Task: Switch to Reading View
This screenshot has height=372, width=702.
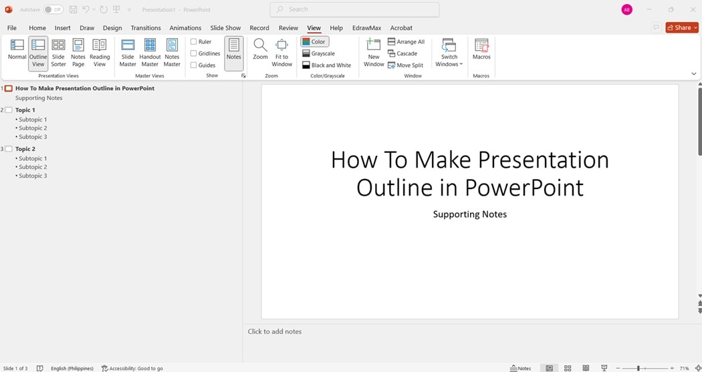Action: (x=100, y=53)
